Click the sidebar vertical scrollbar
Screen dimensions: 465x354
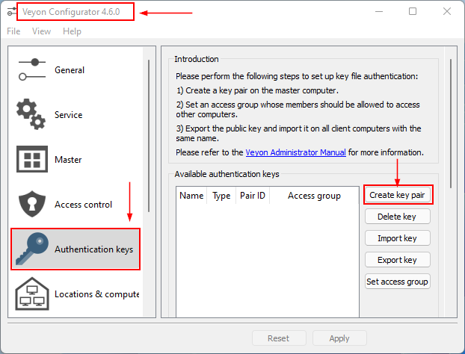(149, 136)
